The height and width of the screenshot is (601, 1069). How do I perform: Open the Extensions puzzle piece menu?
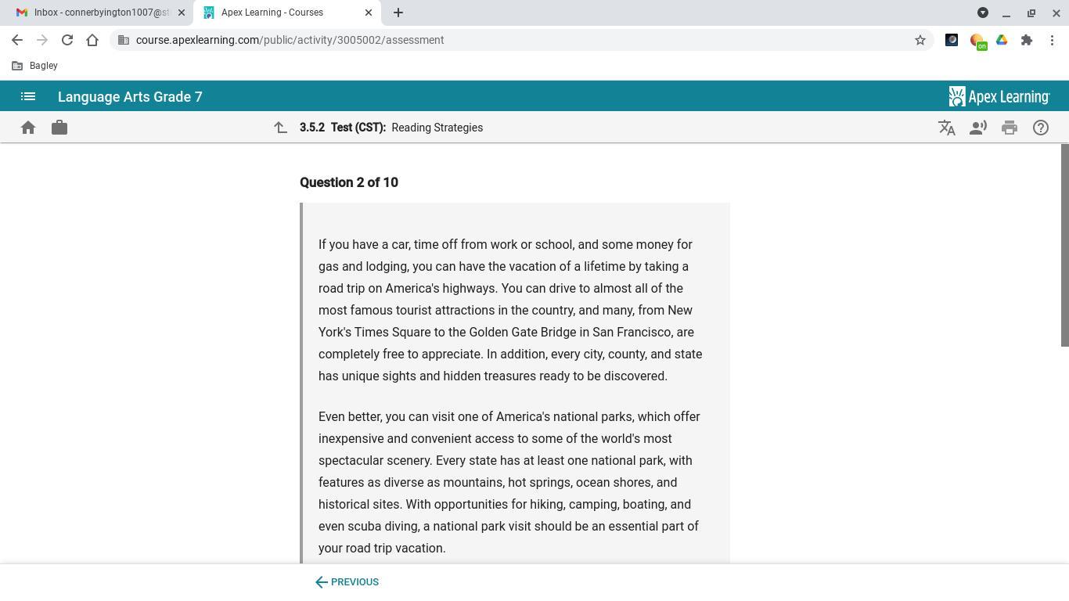1027,40
